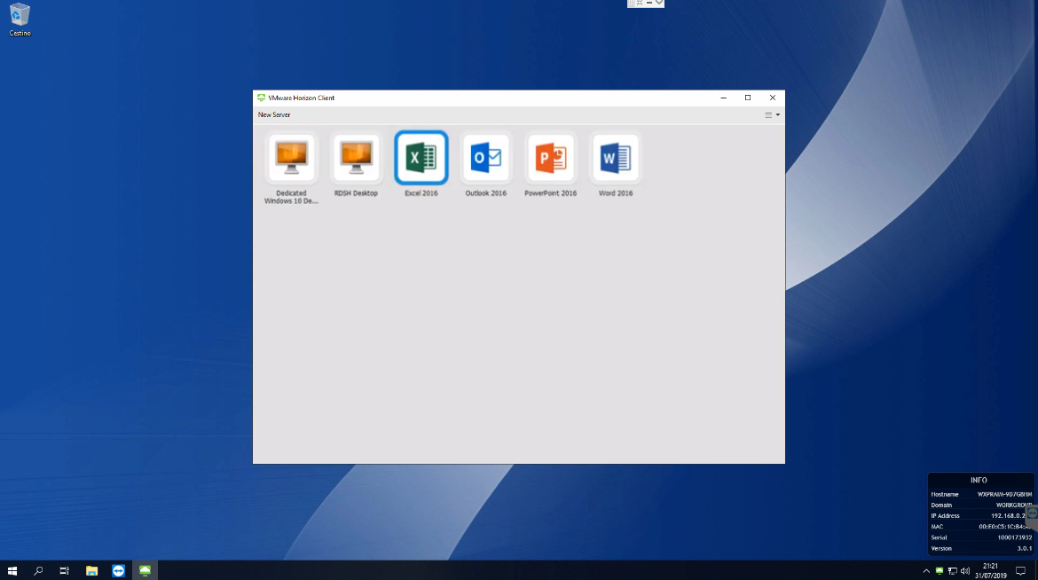Open the network tray icon

point(952,571)
